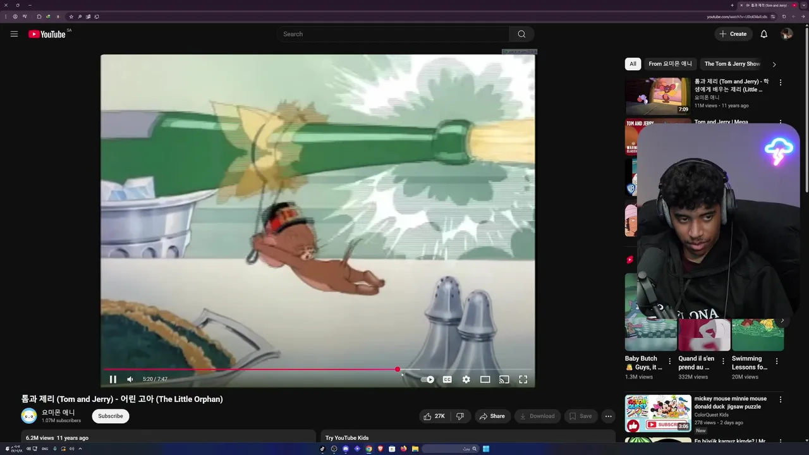Cast video with Play on TV icon
The image size is (809, 455).
click(504, 379)
